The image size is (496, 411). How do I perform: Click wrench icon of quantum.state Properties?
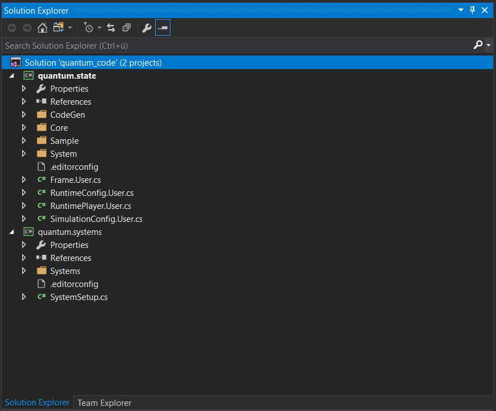41,89
